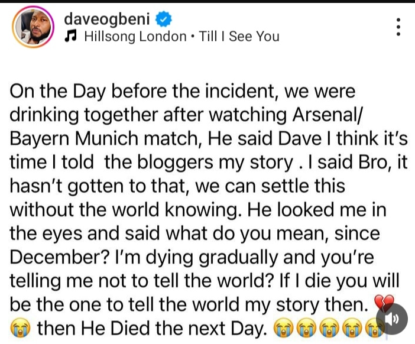
Task: Tap the "Till I See You" song title
Action: tap(239, 37)
